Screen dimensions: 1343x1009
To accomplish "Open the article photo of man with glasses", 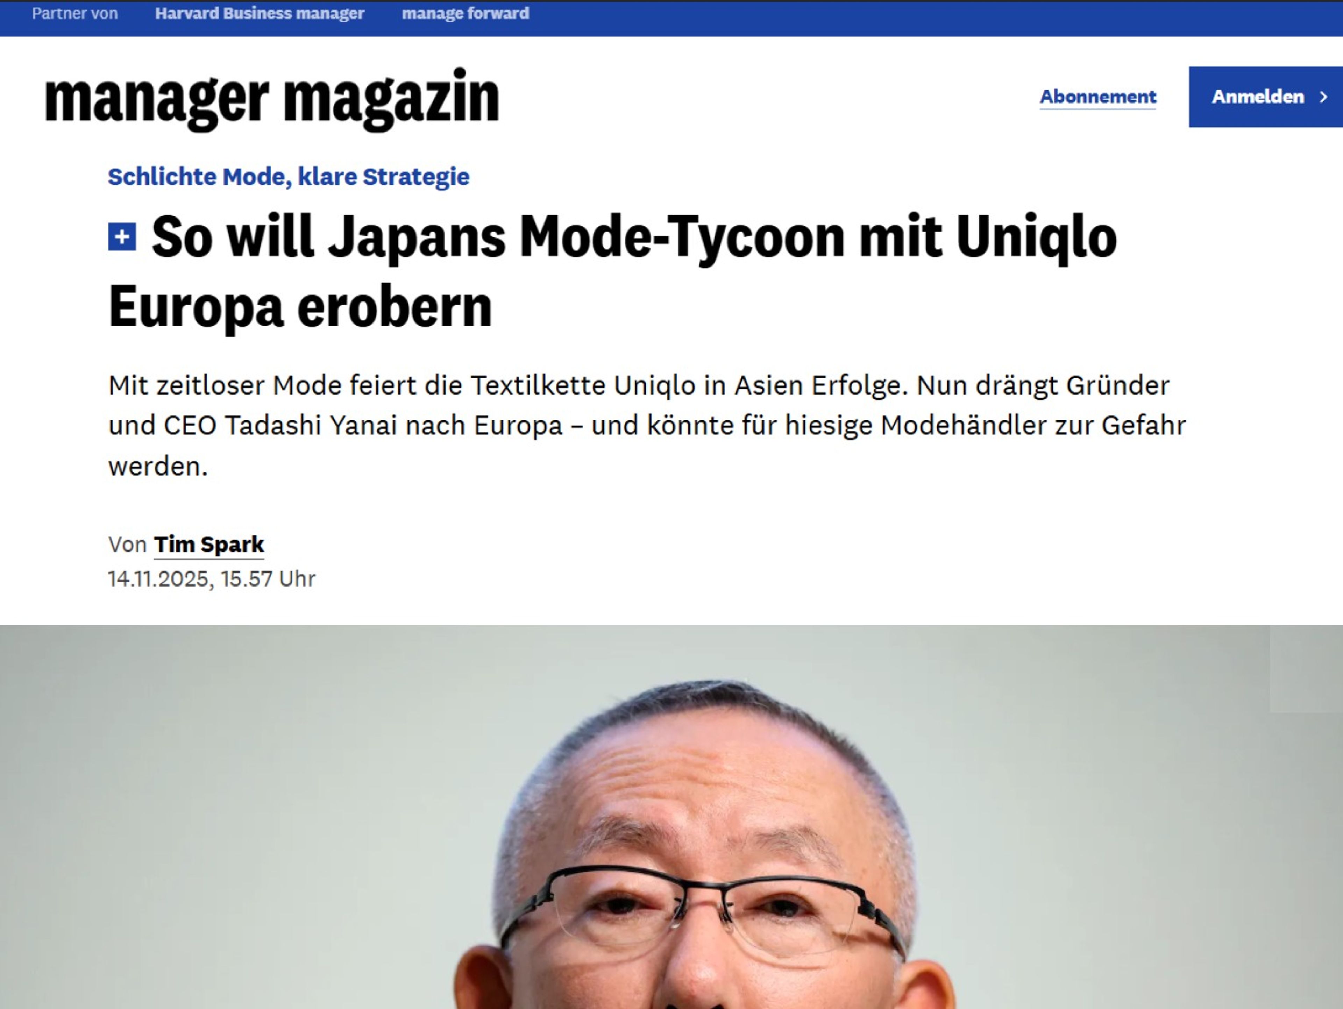I will (x=671, y=817).
